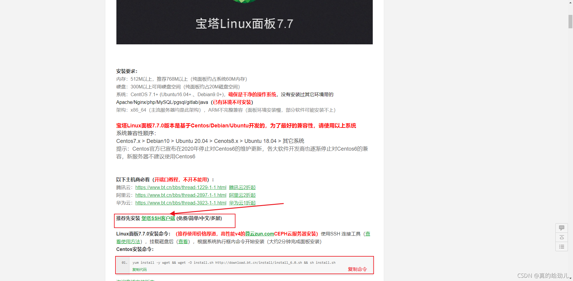
Task: Click the back-to-top arrow icon
Action: (x=561, y=237)
